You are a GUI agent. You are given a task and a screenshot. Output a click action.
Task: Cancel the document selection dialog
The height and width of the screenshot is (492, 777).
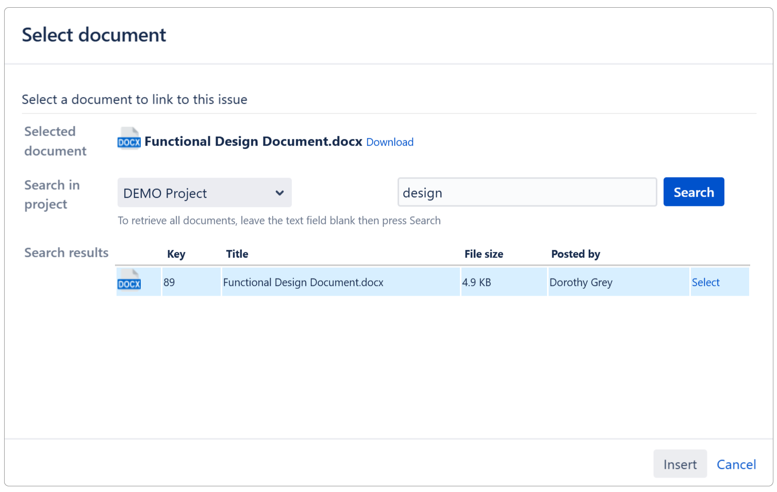coord(736,464)
